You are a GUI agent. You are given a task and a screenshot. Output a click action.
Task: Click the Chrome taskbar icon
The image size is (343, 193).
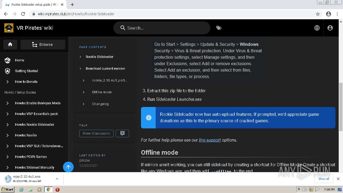[48, 190]
